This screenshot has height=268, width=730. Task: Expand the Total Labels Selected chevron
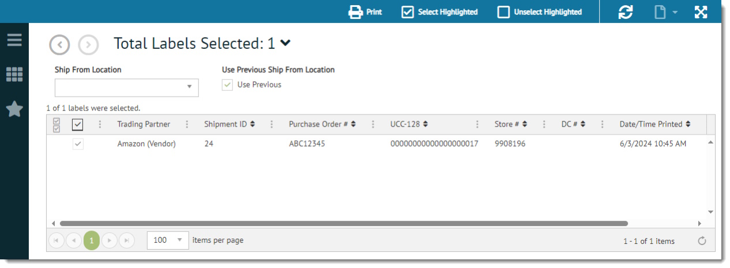pyautogui.click(x=285, y=43)
